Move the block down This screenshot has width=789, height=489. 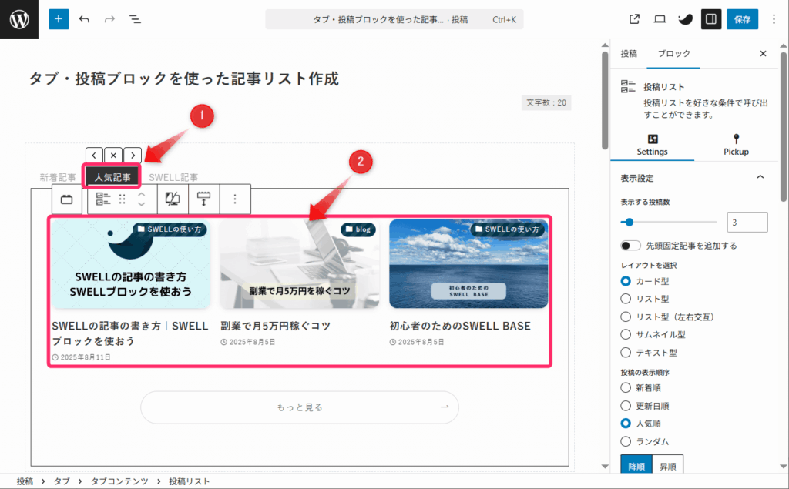142,204
